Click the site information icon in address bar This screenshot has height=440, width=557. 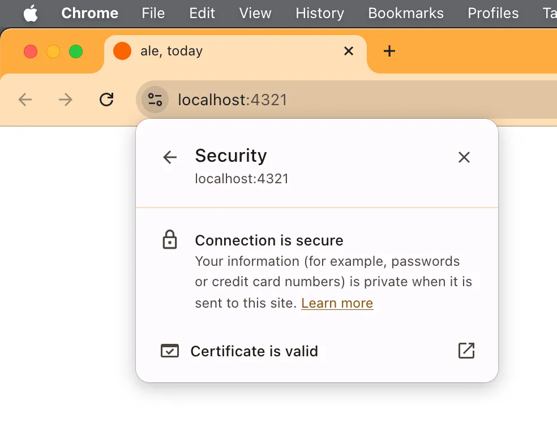[155, 100]
